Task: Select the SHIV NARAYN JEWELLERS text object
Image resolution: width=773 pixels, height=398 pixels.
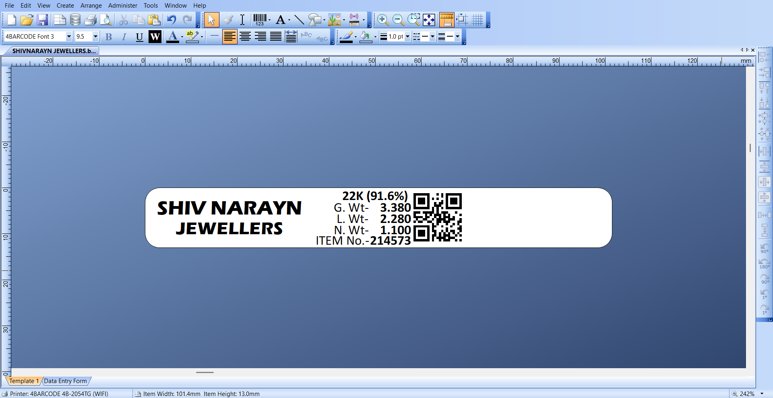Action: 229,218
